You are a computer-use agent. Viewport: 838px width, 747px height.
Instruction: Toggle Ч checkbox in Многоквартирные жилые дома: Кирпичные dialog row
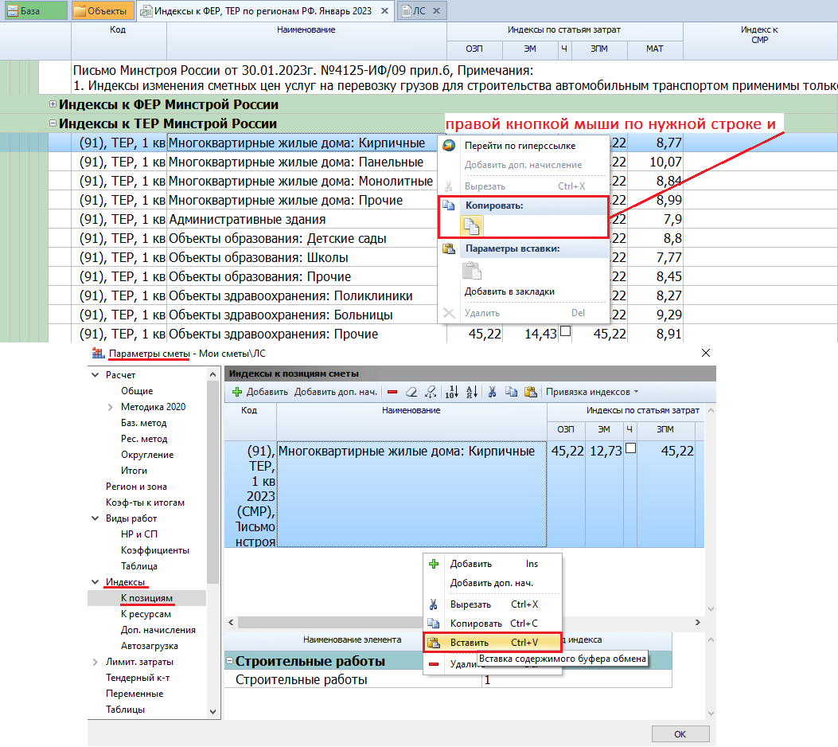point(630,448)
